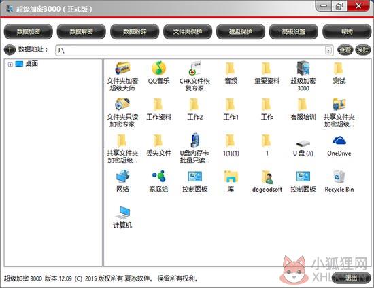Select the folder named 1
Image resolution: width=374 pixels, height=288 pixels.
[267, 145]
